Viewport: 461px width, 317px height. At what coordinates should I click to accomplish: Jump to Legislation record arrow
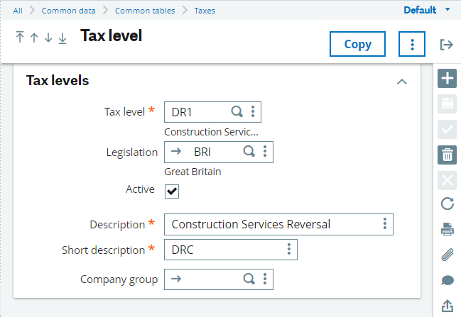pos(176,152)
